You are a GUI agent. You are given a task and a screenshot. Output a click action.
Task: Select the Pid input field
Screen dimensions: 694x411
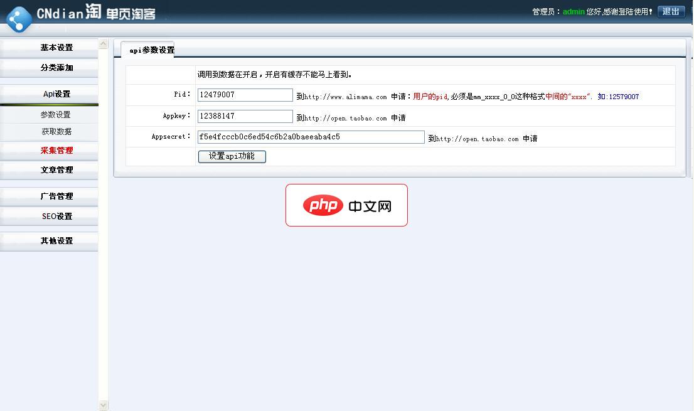(245, 95)
